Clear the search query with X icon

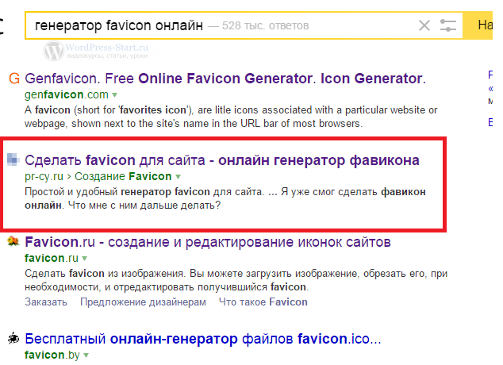(424, 25)
